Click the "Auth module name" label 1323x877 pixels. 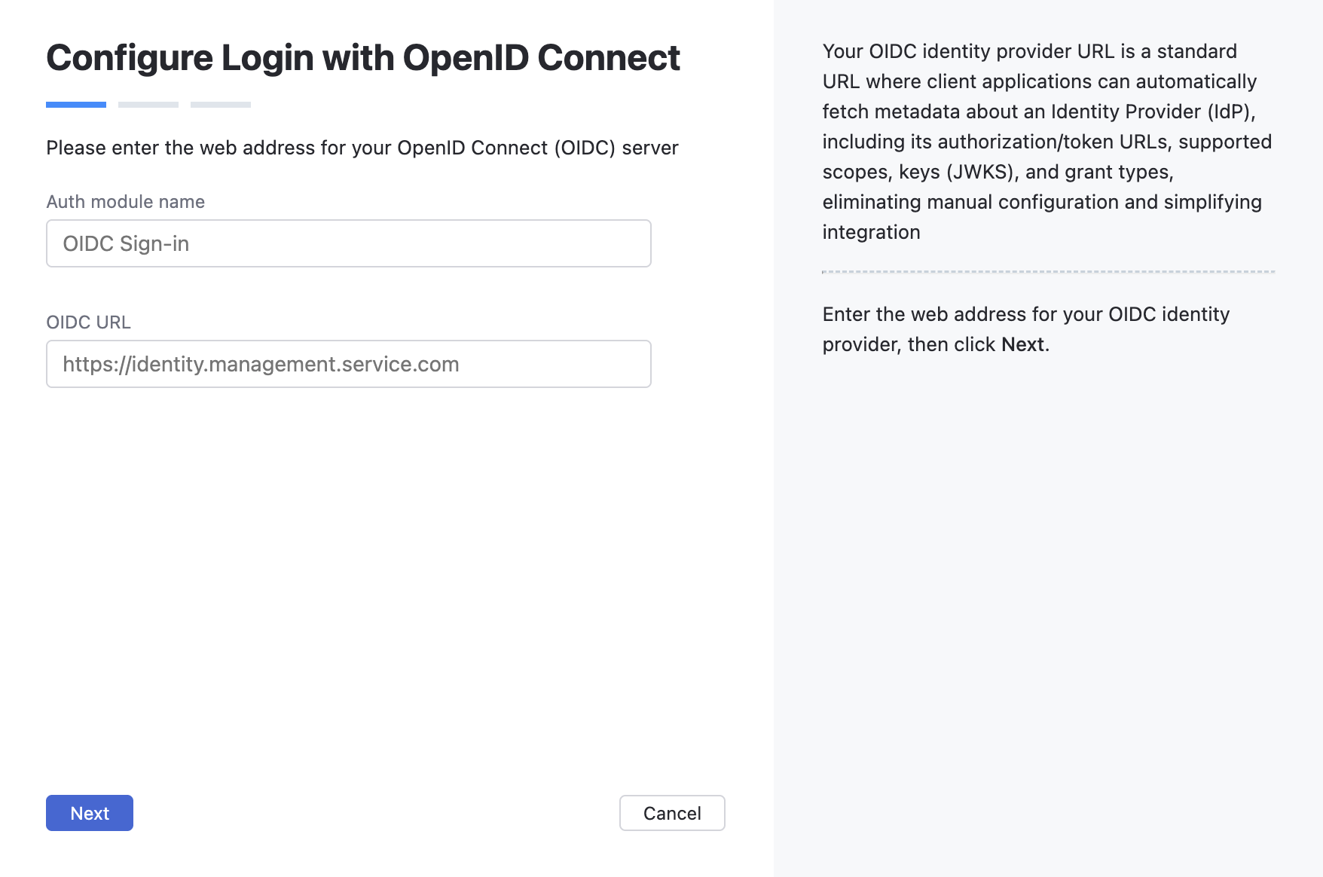tap(125, 201)
